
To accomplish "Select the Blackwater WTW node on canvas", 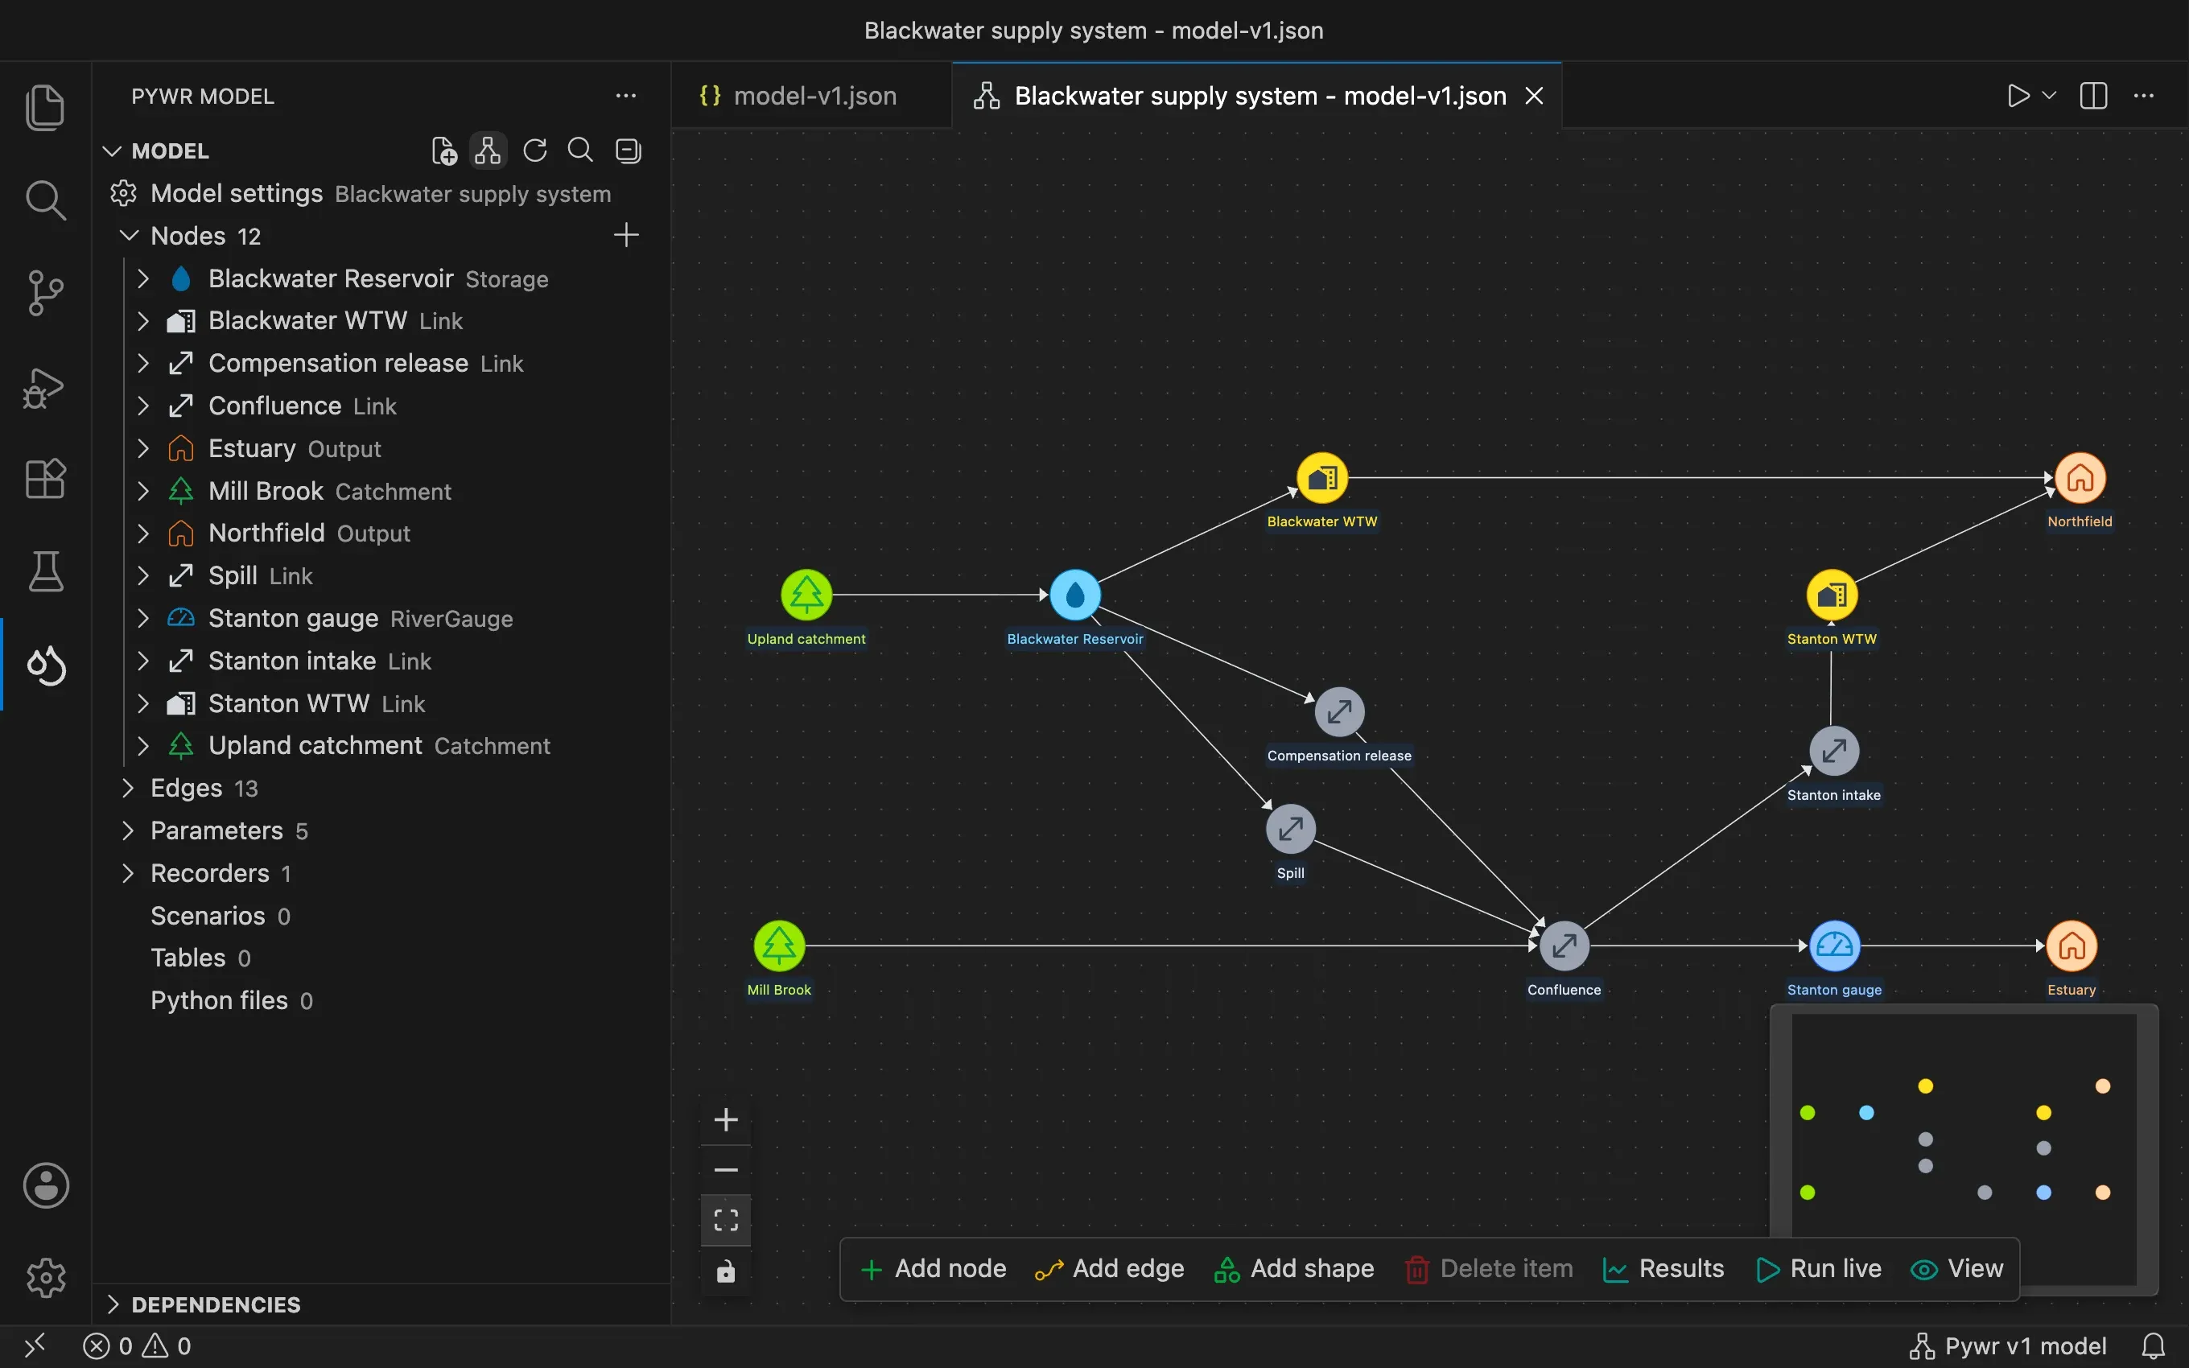I will pyautogui.click(x=1321, y=478).
